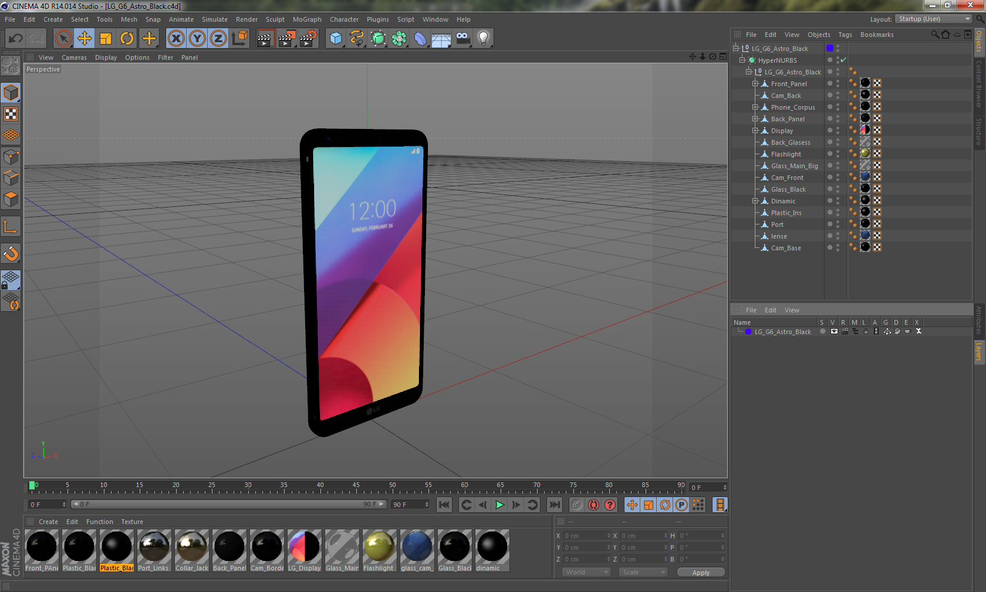This screenshot has height=592, width=986.
Task: Open the Mesh menu
Action: [x=129, y=19]
